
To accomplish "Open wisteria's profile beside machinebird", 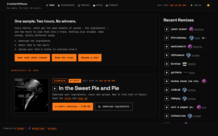I will 198,47.
